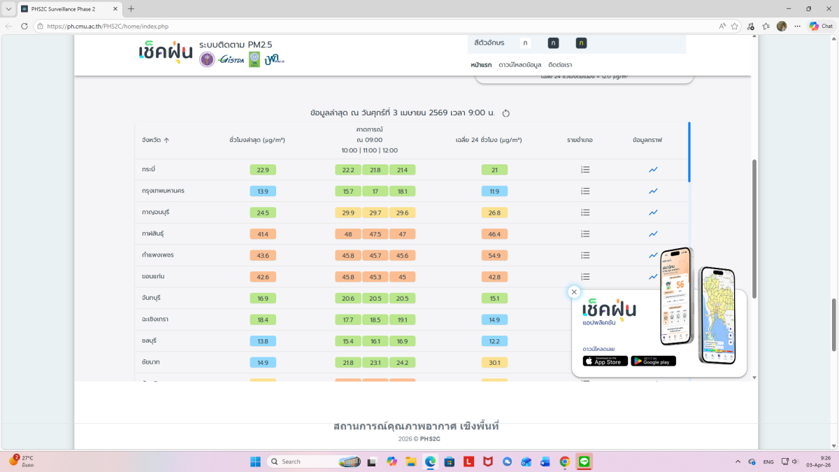The width and height of the screenshot is (839, 472).
Task: Show hidden system tray icons chevron
Action: 738,462
